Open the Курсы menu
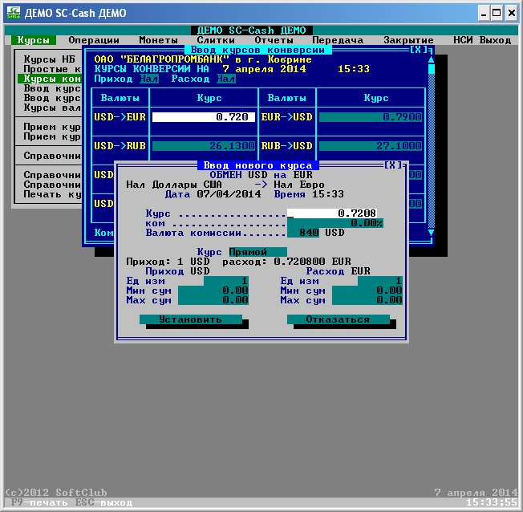This screenshot has width=523, height=512. tap(34, 40)
